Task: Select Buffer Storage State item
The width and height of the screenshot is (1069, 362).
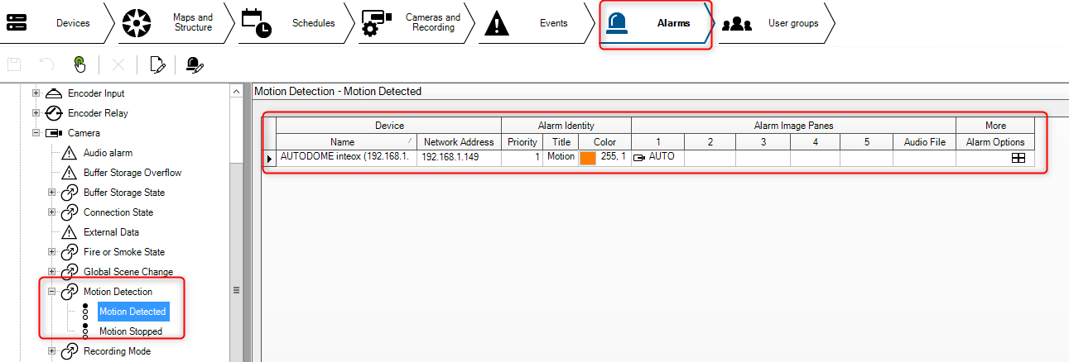Action: click(124, 193)
